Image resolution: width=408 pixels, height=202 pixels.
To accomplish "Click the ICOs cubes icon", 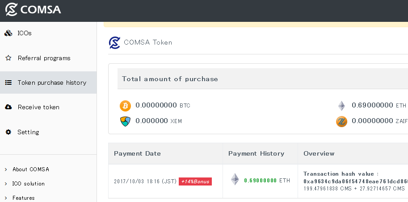I will [8, 33].
